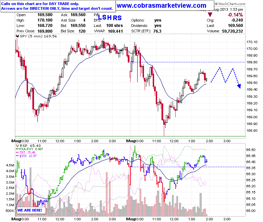Screen dimensions: 263x222
Task: Click the Ask Size value 4
Action: point(84,20)
